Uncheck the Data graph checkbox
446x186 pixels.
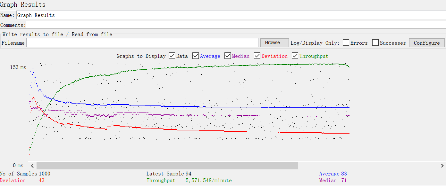pyautogui.click(x=172, y=56)
